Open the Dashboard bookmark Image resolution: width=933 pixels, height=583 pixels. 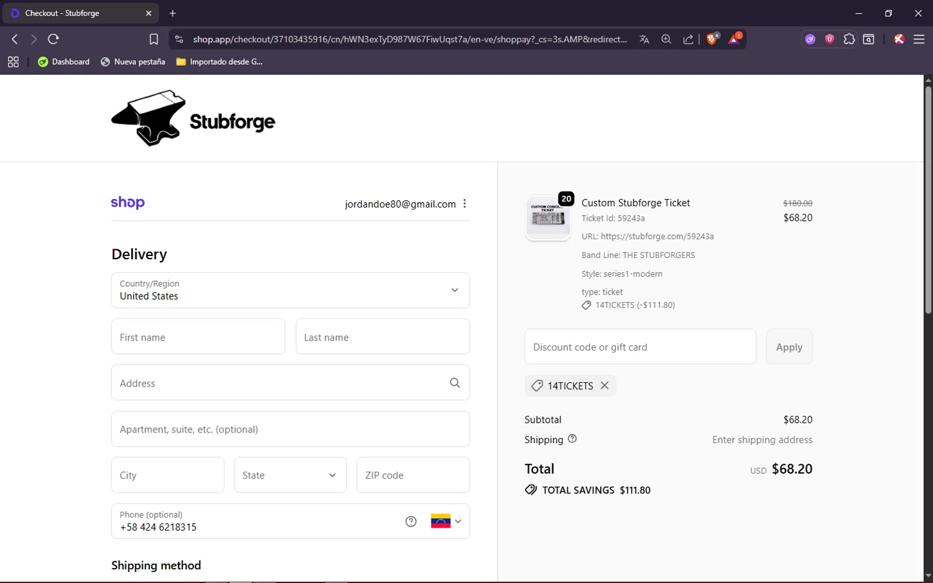[x=64, y=62]
